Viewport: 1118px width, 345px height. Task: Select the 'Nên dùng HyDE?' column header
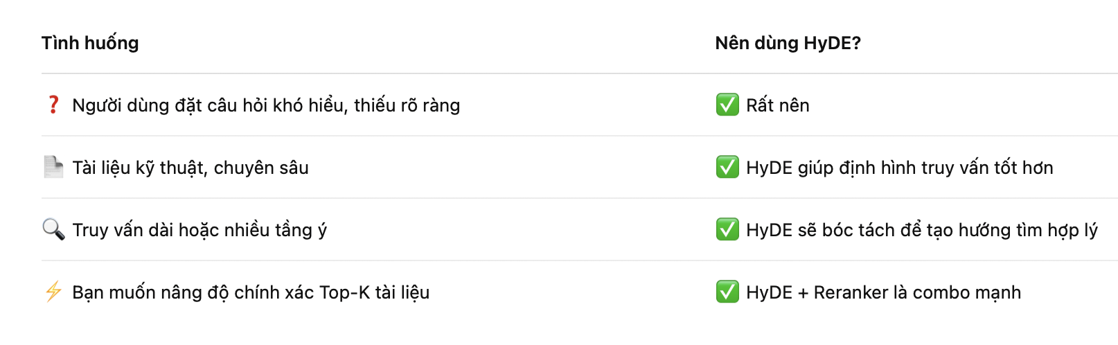(788, 43)
